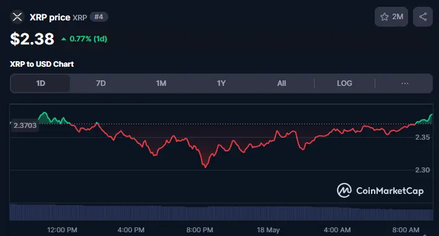The image size is (439, 236).
Task: Toggle the LOG scale option
Action: pyautogui.click(x=344, y=83)
